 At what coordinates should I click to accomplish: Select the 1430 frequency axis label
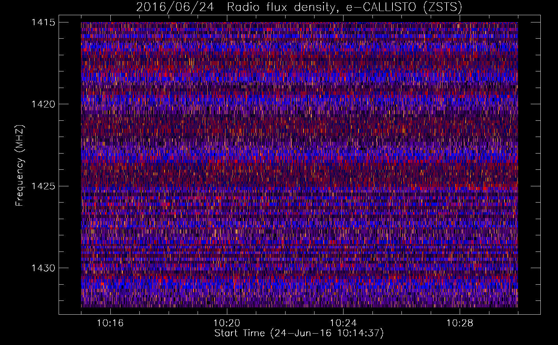coord(43,268)
